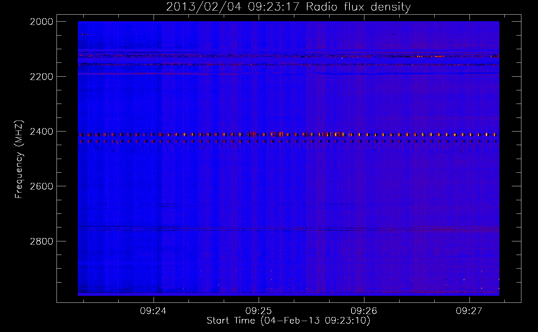
Task: Click the 09:26 time tick label
Action: [364, 311]
